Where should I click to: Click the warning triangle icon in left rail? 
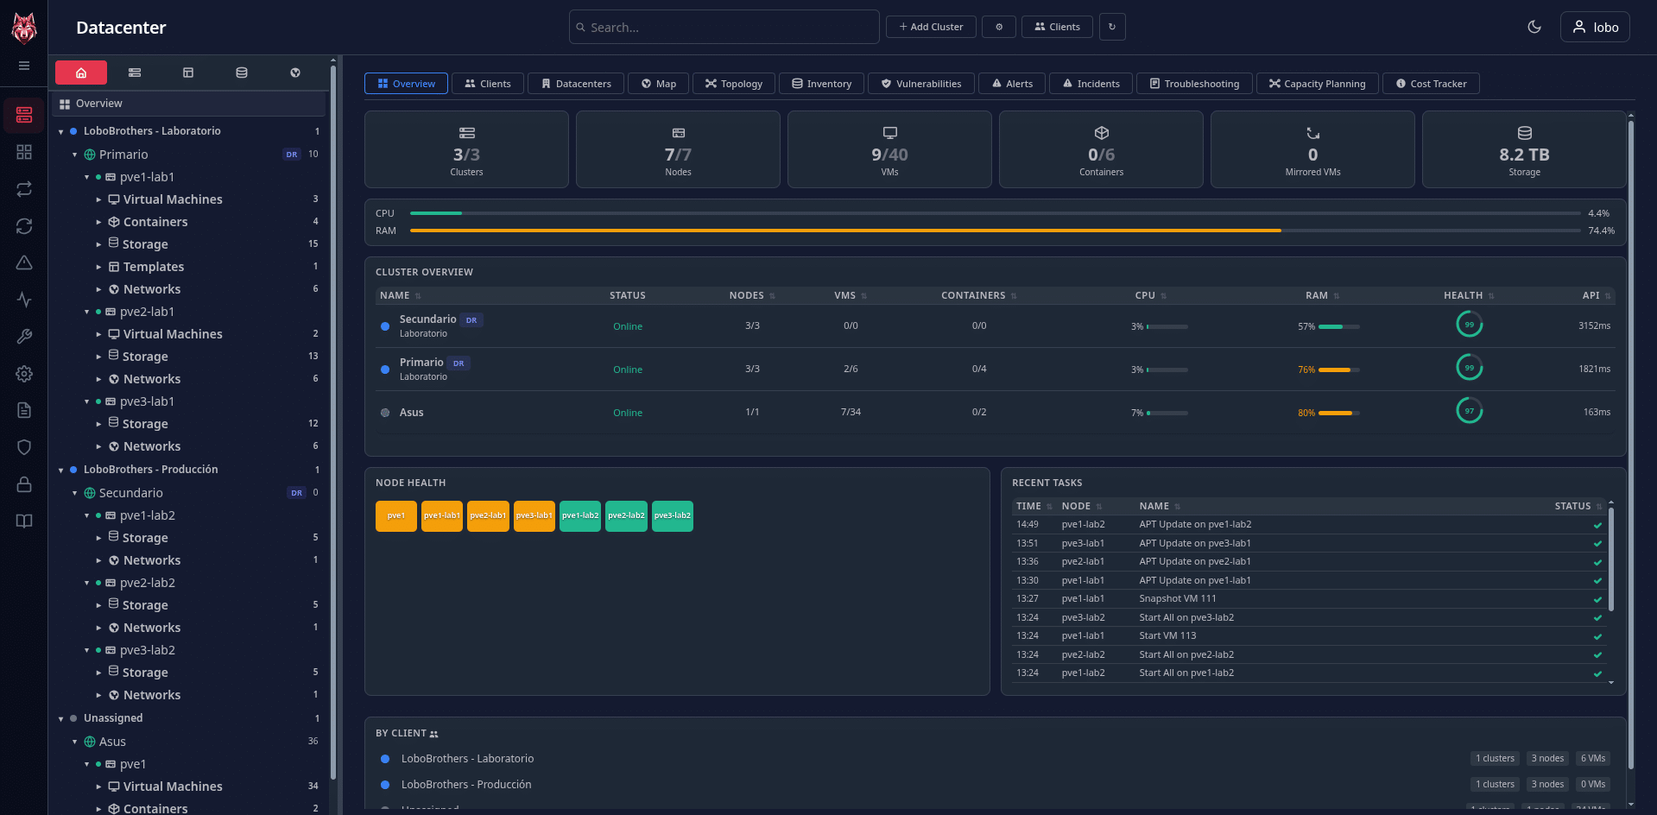[24, 262]
